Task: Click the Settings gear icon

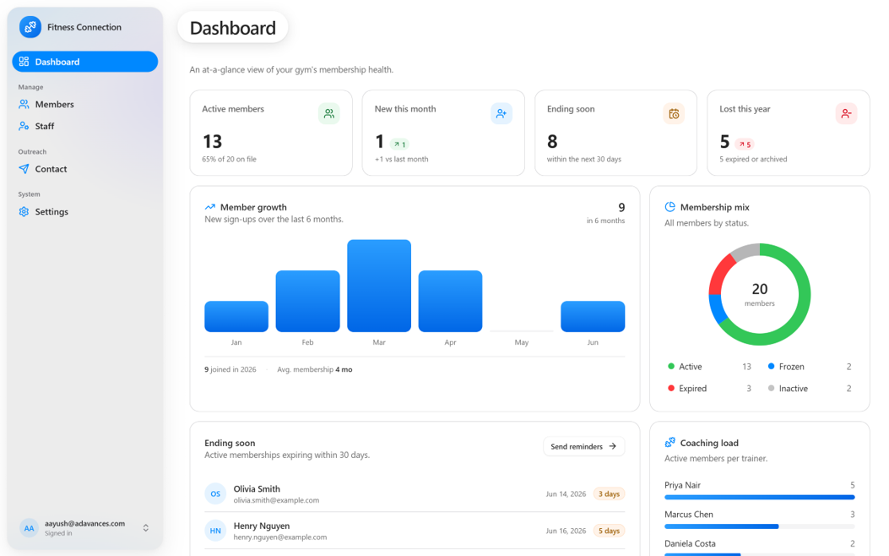Action: (24, 211)
